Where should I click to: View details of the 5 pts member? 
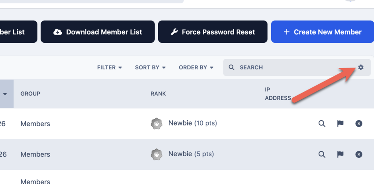click(322, 154)
